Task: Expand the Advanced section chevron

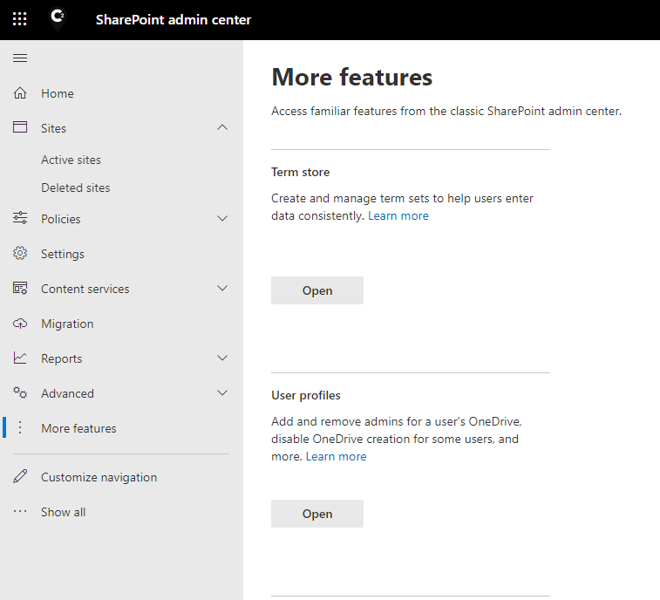Action: (x=222, y=392)
